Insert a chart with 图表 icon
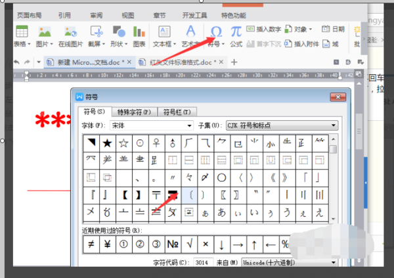 coord(139,32)
